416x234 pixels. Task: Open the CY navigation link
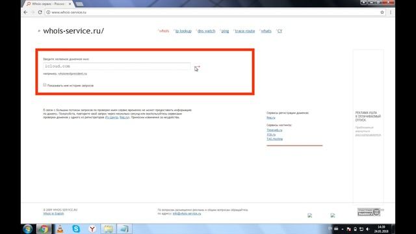tap(279, 31)
